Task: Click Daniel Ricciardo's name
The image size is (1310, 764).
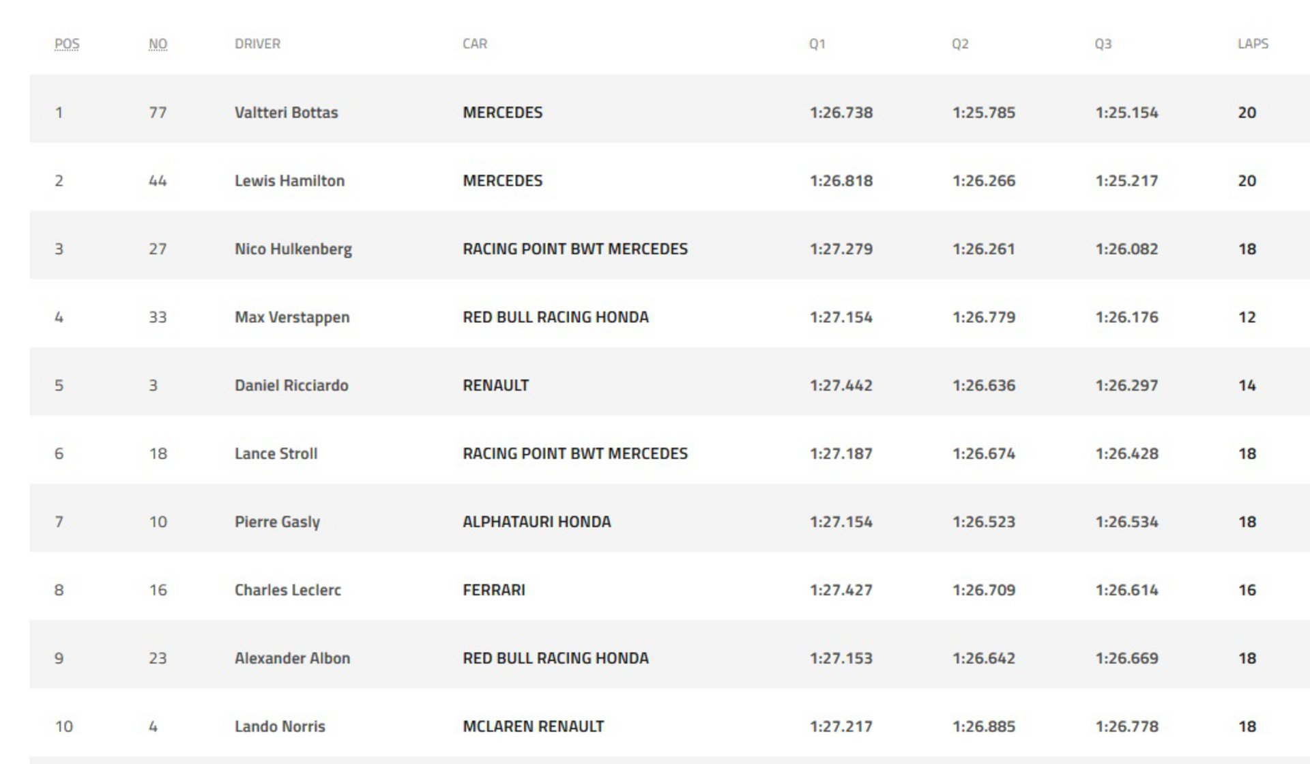Action: pos(291,386)
